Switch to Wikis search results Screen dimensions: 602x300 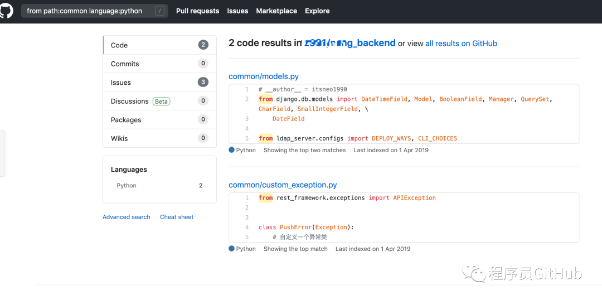point(119,138)
